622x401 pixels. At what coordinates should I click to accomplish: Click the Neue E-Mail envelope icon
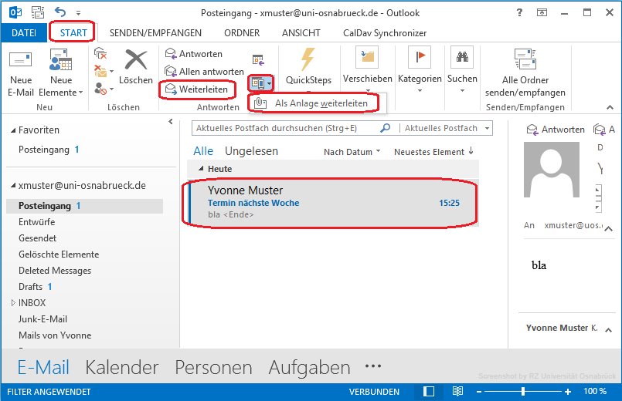[21, 60]
